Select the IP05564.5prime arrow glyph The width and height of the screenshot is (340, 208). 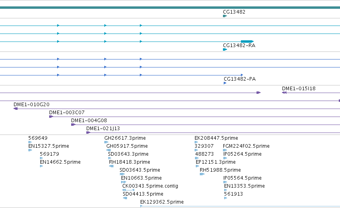tap(225, 182)
